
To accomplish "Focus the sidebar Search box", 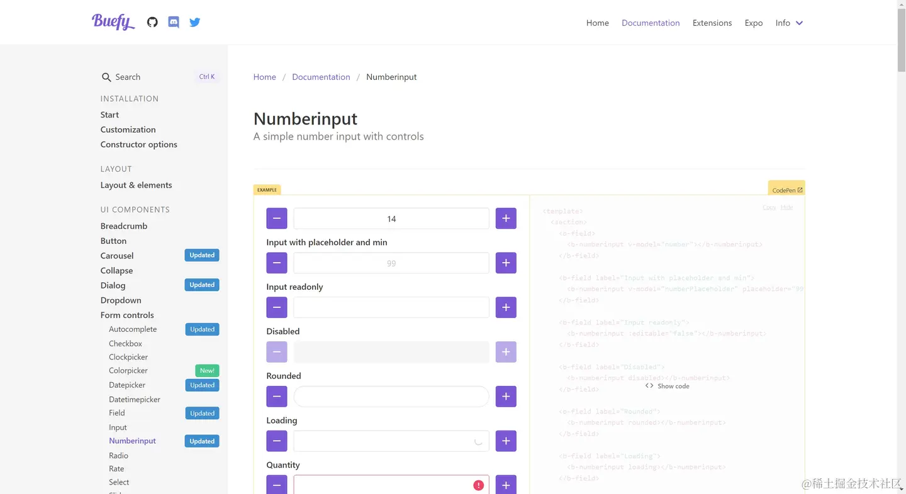I will pyautogui.click(x=160, y=77).
